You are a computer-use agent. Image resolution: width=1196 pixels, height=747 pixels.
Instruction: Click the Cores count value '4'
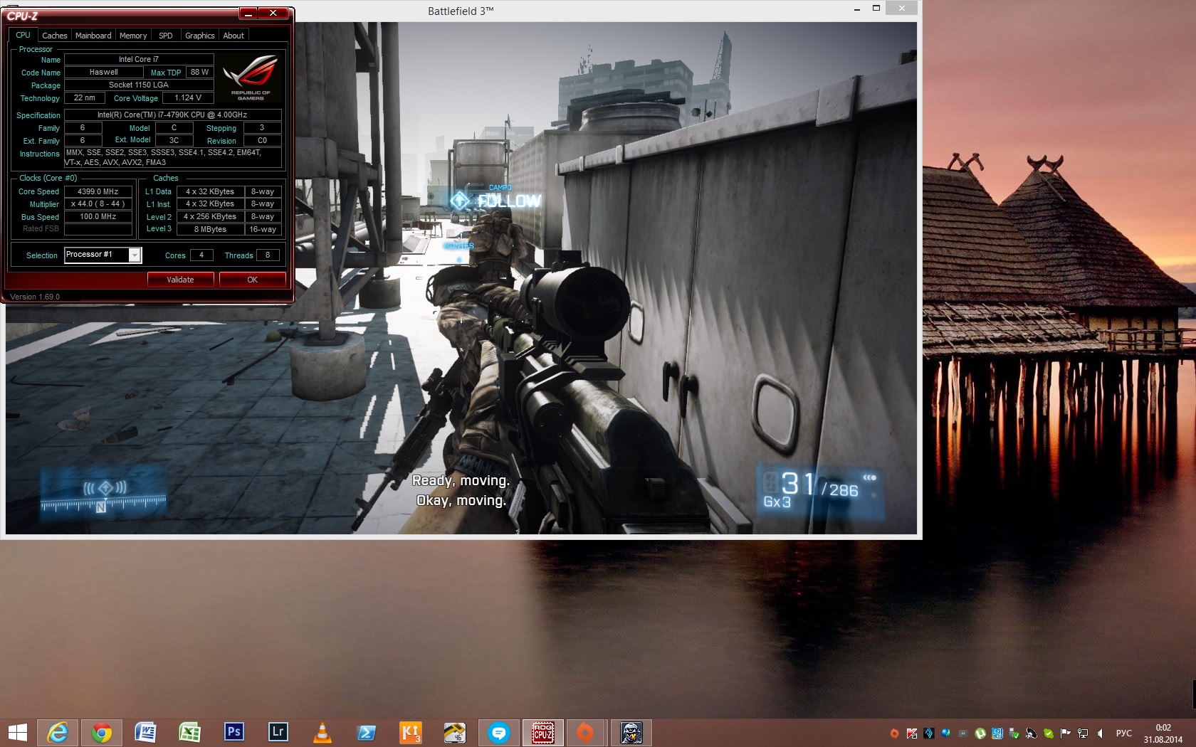201,255
